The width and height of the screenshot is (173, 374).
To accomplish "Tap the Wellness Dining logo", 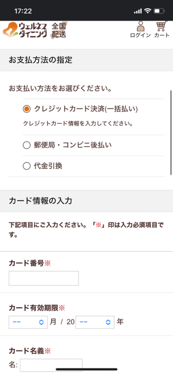I will pyautogui.click(x=25, y=30).
